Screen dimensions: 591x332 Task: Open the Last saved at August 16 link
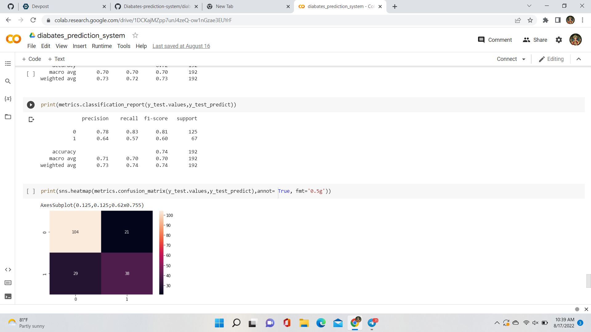point(181,46)
